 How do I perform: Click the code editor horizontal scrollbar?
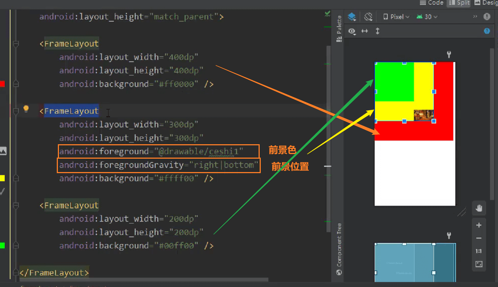coord(144,279)
